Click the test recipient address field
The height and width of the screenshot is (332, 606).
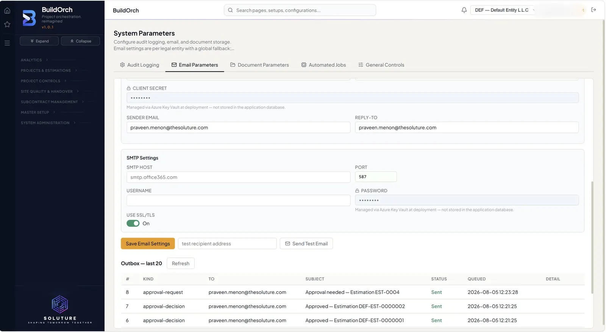(227, 244)
